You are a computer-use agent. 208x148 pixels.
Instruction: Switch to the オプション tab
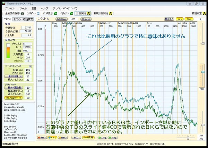(17, 19)
